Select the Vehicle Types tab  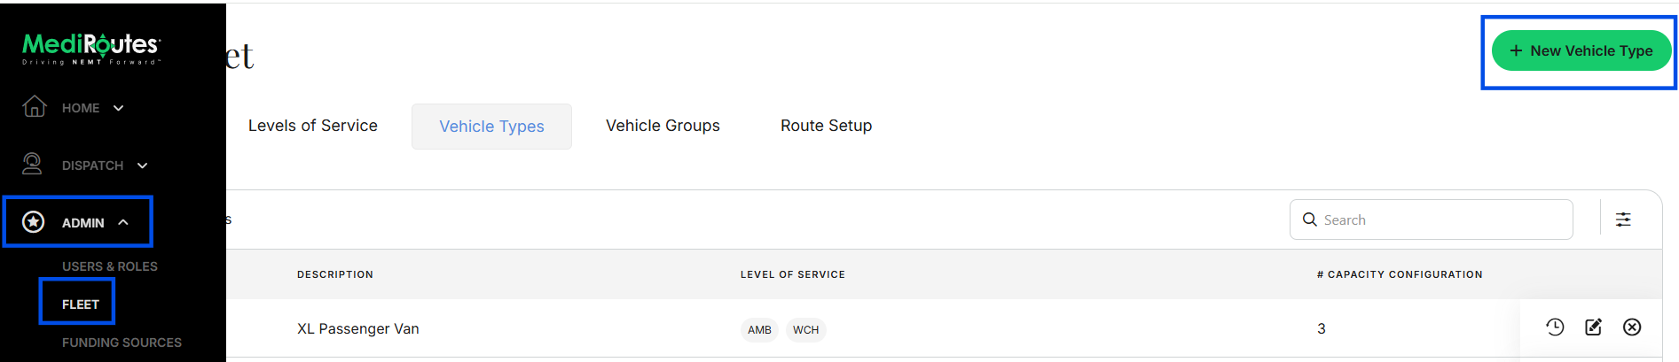(491, 127)
